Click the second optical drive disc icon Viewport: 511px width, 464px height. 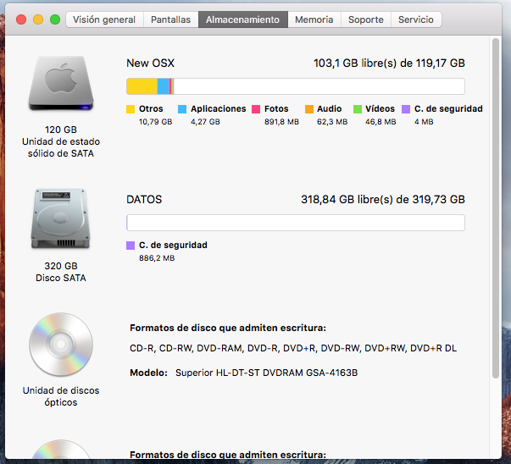coord(61,449)
